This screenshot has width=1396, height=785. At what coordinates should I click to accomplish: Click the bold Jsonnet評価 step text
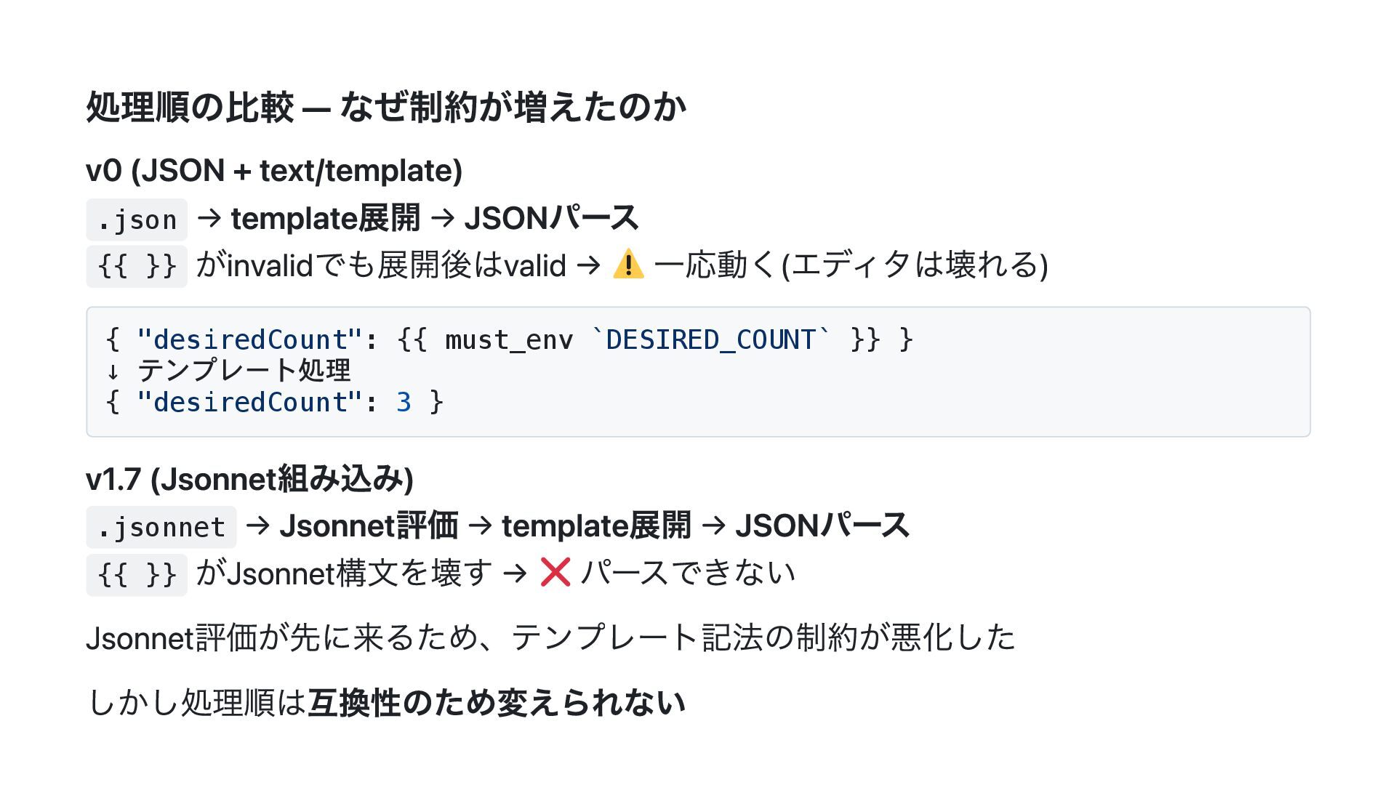(369, 526)
